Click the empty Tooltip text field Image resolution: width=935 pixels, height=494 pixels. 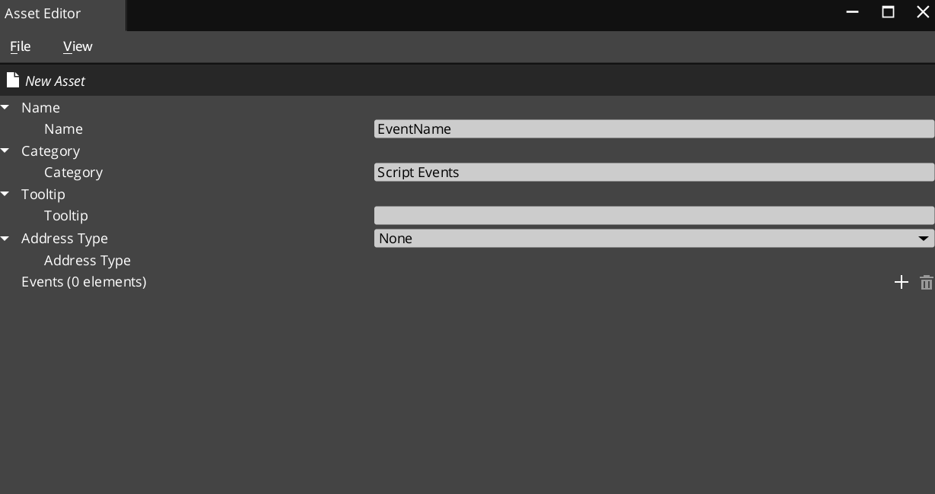click(654, 215)
